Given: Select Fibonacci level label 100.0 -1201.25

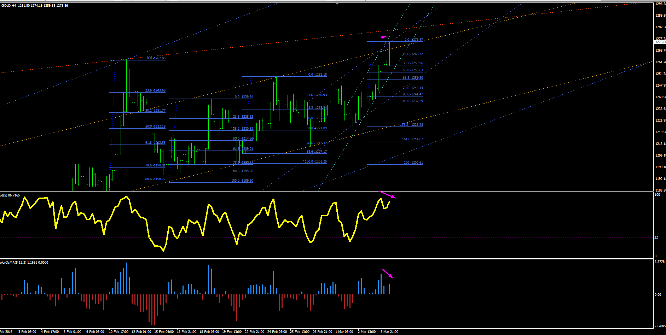Looking at the screenshot, I should click(316, 161).
